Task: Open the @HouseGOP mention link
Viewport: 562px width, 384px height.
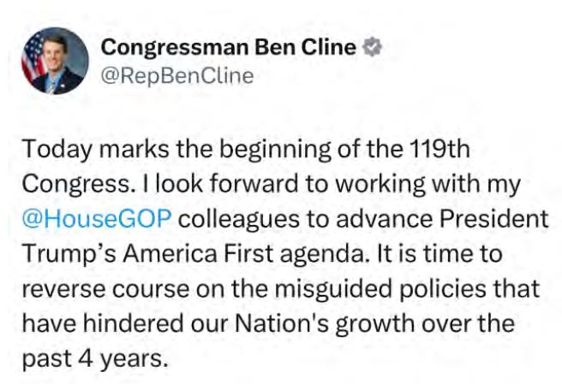Action: click(97, 218)
